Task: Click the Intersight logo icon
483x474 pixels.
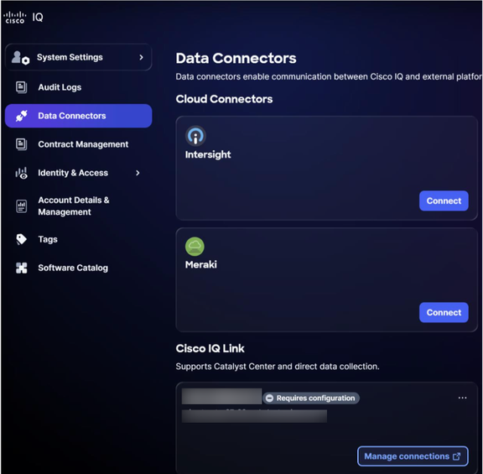Action: [195, 136]
